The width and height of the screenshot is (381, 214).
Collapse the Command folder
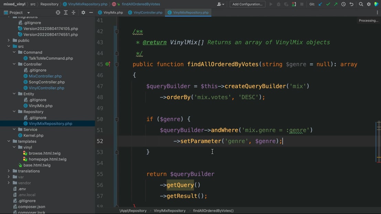click(14, 52)
